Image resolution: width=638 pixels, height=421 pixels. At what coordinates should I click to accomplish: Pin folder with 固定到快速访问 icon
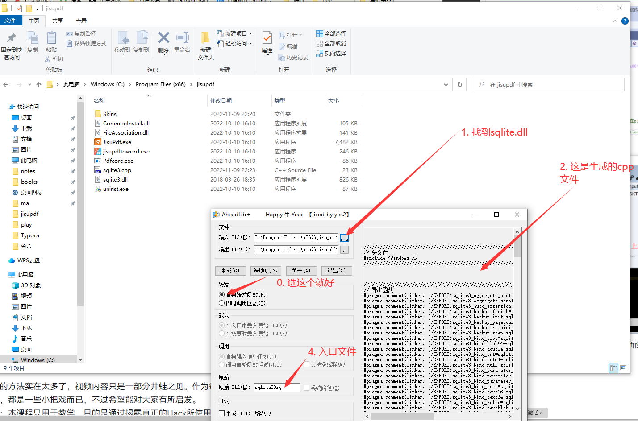[12, 45]
